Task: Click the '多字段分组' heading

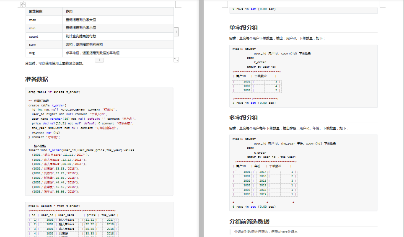Action: click(243, 118)
